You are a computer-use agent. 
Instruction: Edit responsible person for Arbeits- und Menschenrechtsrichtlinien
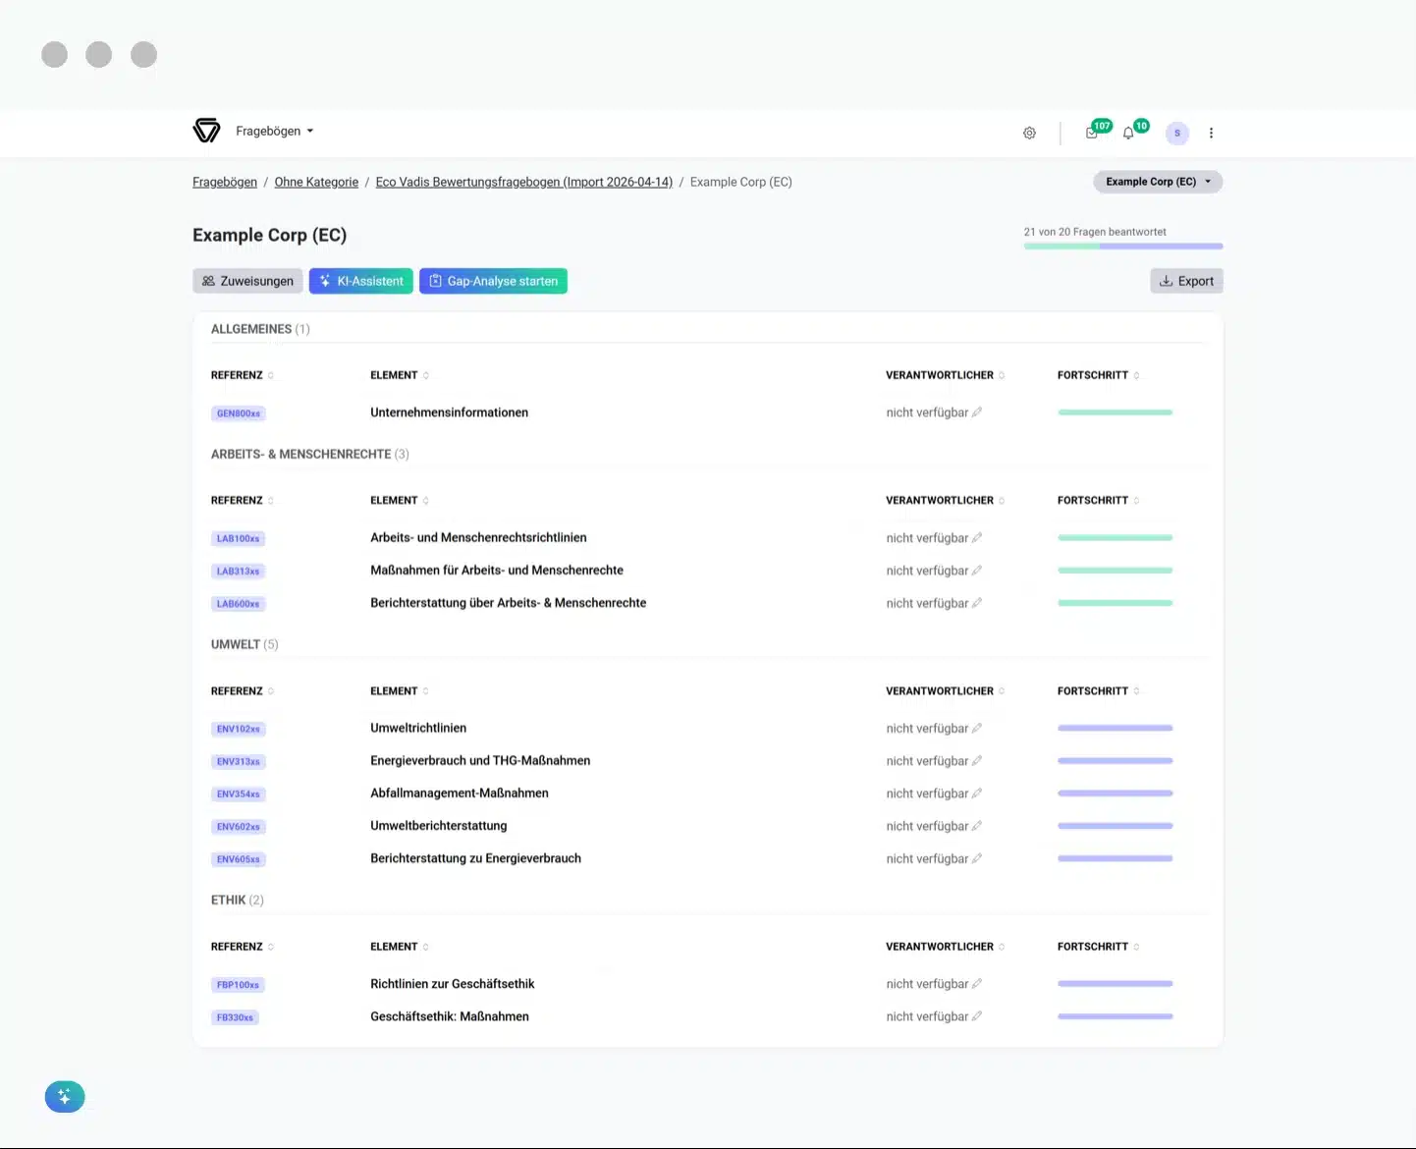click(977, 538)
